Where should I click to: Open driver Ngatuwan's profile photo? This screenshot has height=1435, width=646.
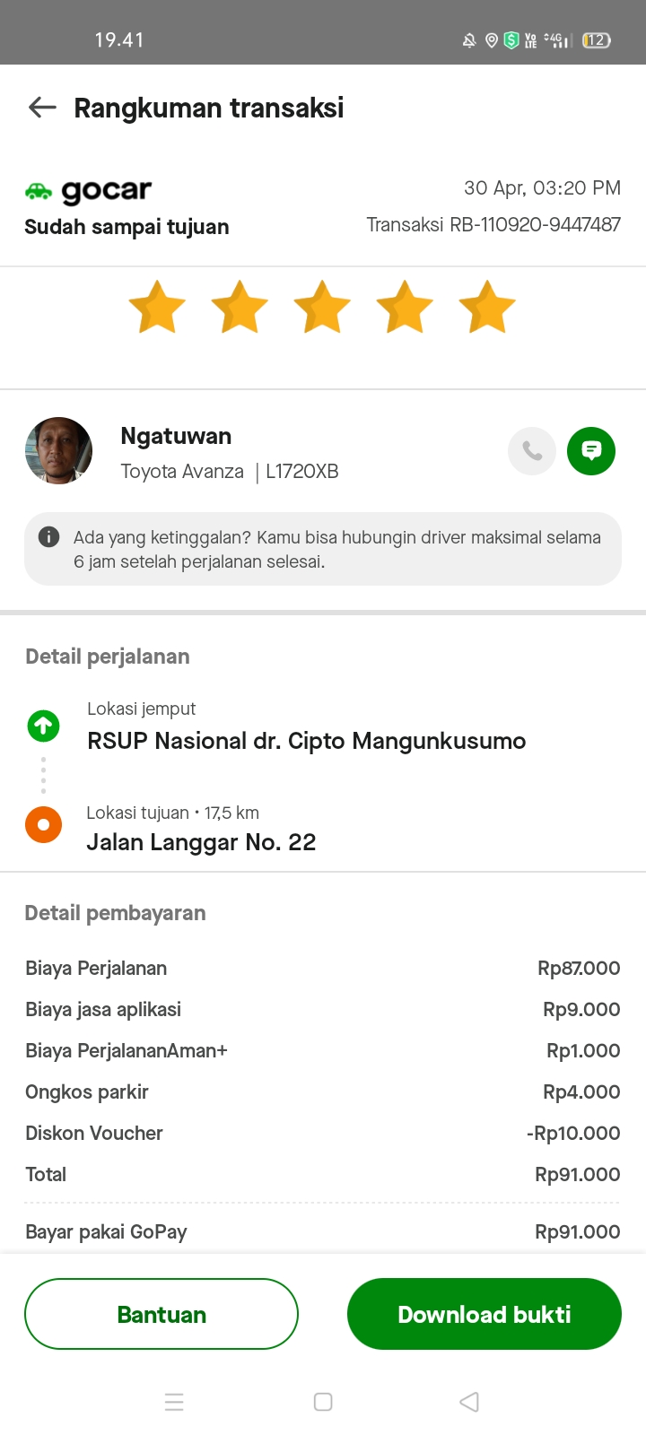58,451
